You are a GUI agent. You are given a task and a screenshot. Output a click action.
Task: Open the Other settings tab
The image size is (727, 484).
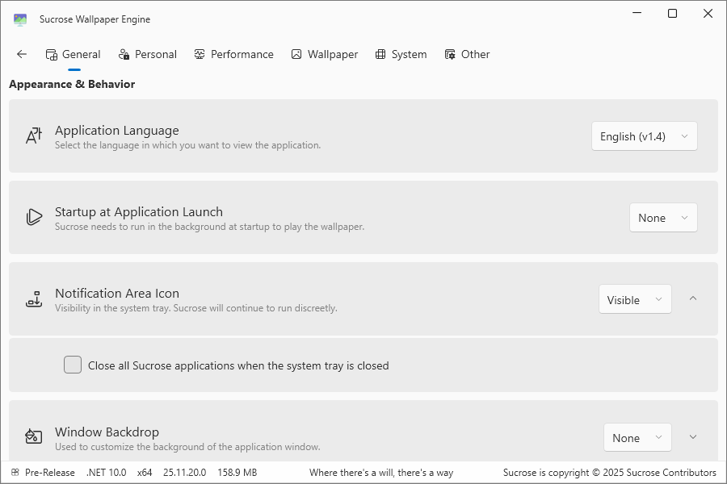[467, 54]
